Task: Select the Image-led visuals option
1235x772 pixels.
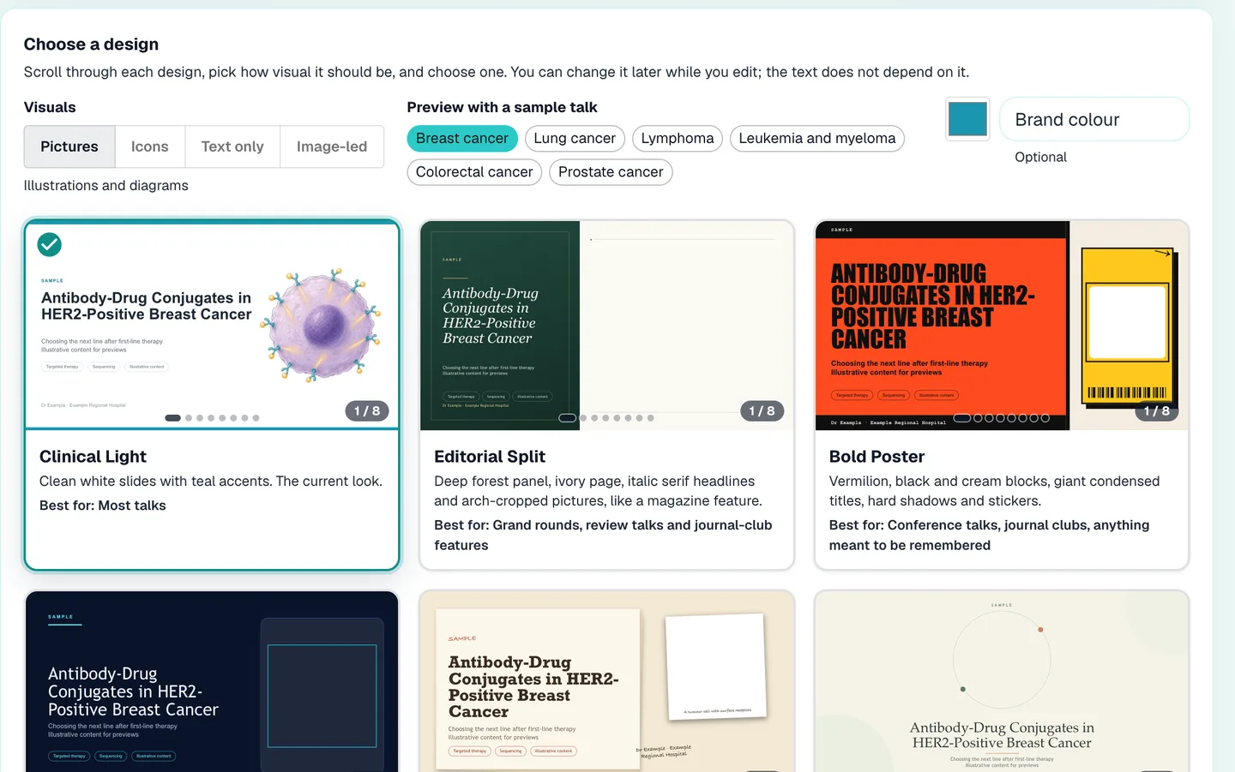Action: click(x=332, y=147)
